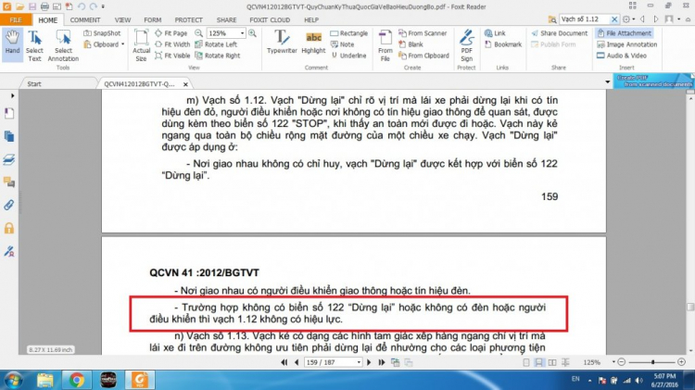
Task: Activate the Select Annotation tool
Action: point(63,46)
